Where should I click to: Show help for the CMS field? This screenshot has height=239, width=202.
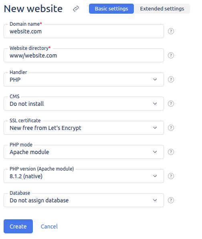(171, 104)
